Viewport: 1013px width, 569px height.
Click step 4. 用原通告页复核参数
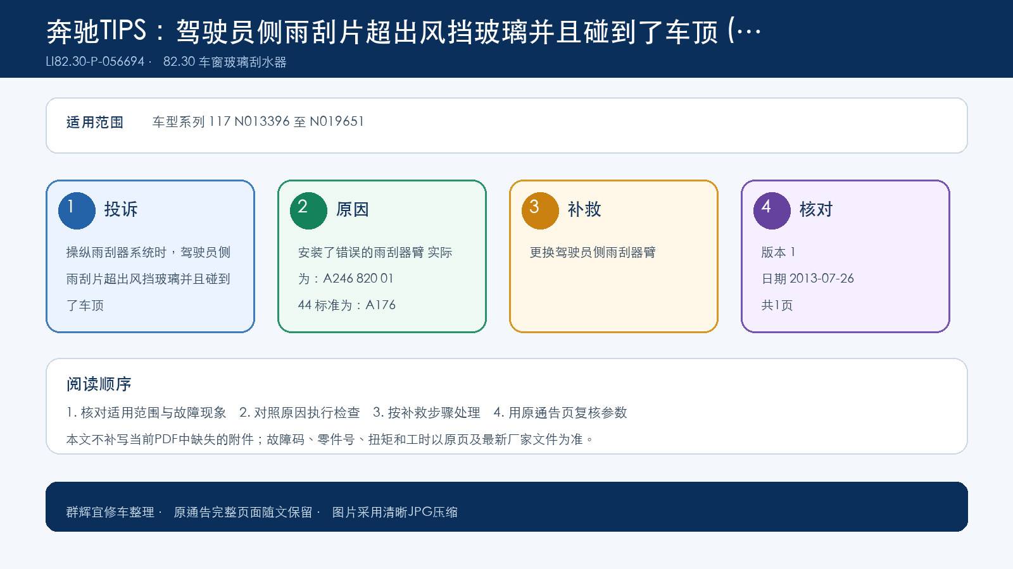(560, 413)
